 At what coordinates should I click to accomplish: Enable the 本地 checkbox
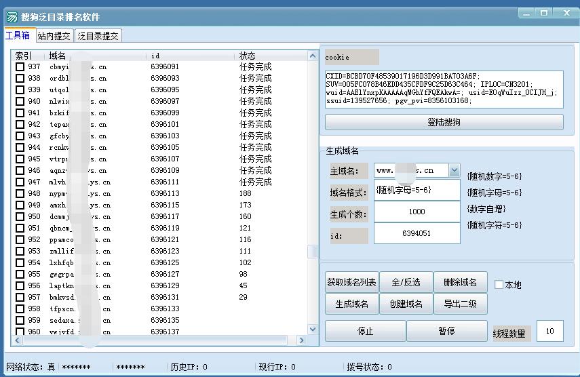pyautogui.click(x=499, y=284)
